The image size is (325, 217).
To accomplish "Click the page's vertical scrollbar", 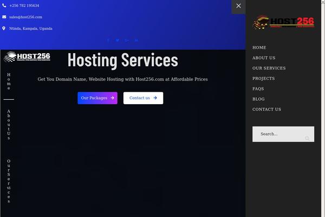I will pyautogui.click(x=323, y=108).
